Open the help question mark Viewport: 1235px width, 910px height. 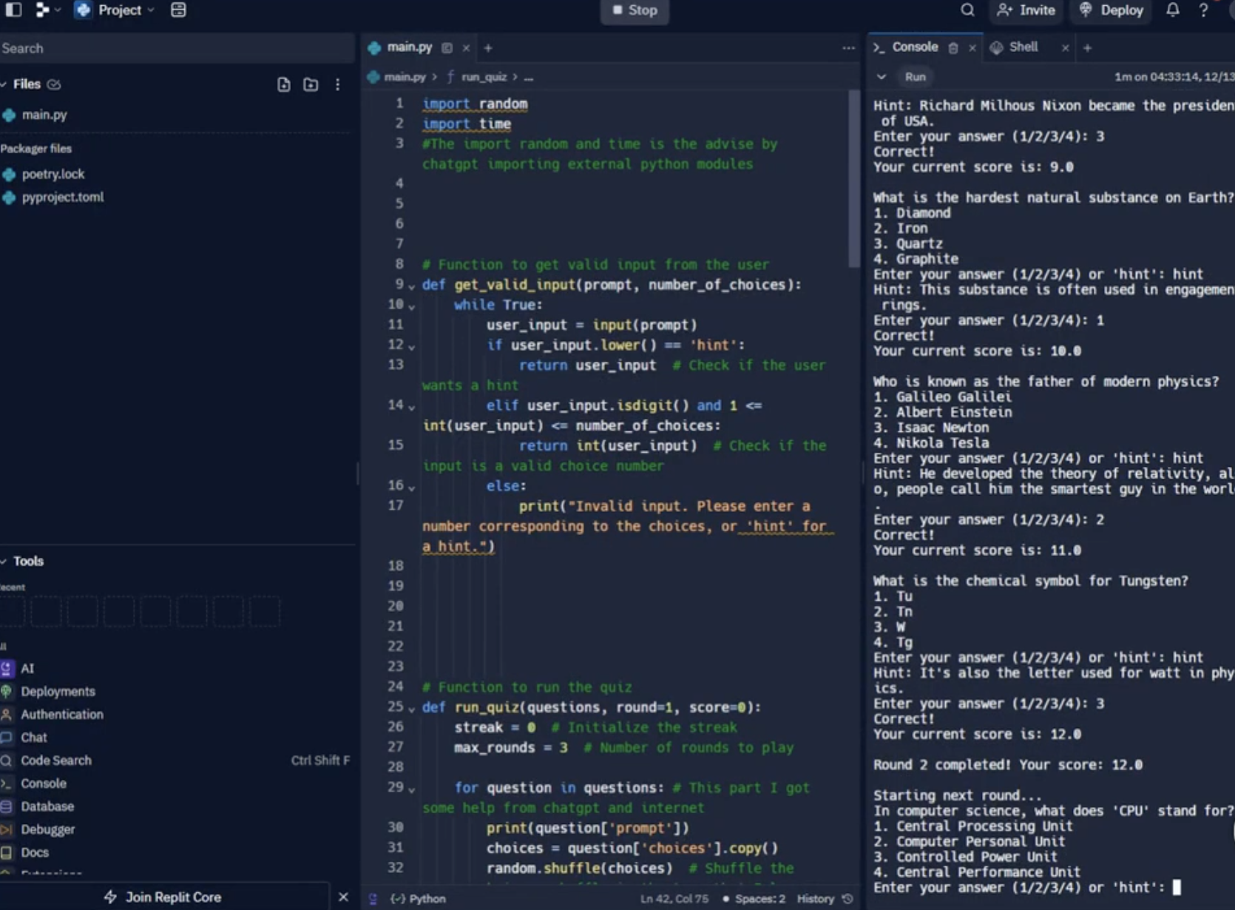[1203, 10]
